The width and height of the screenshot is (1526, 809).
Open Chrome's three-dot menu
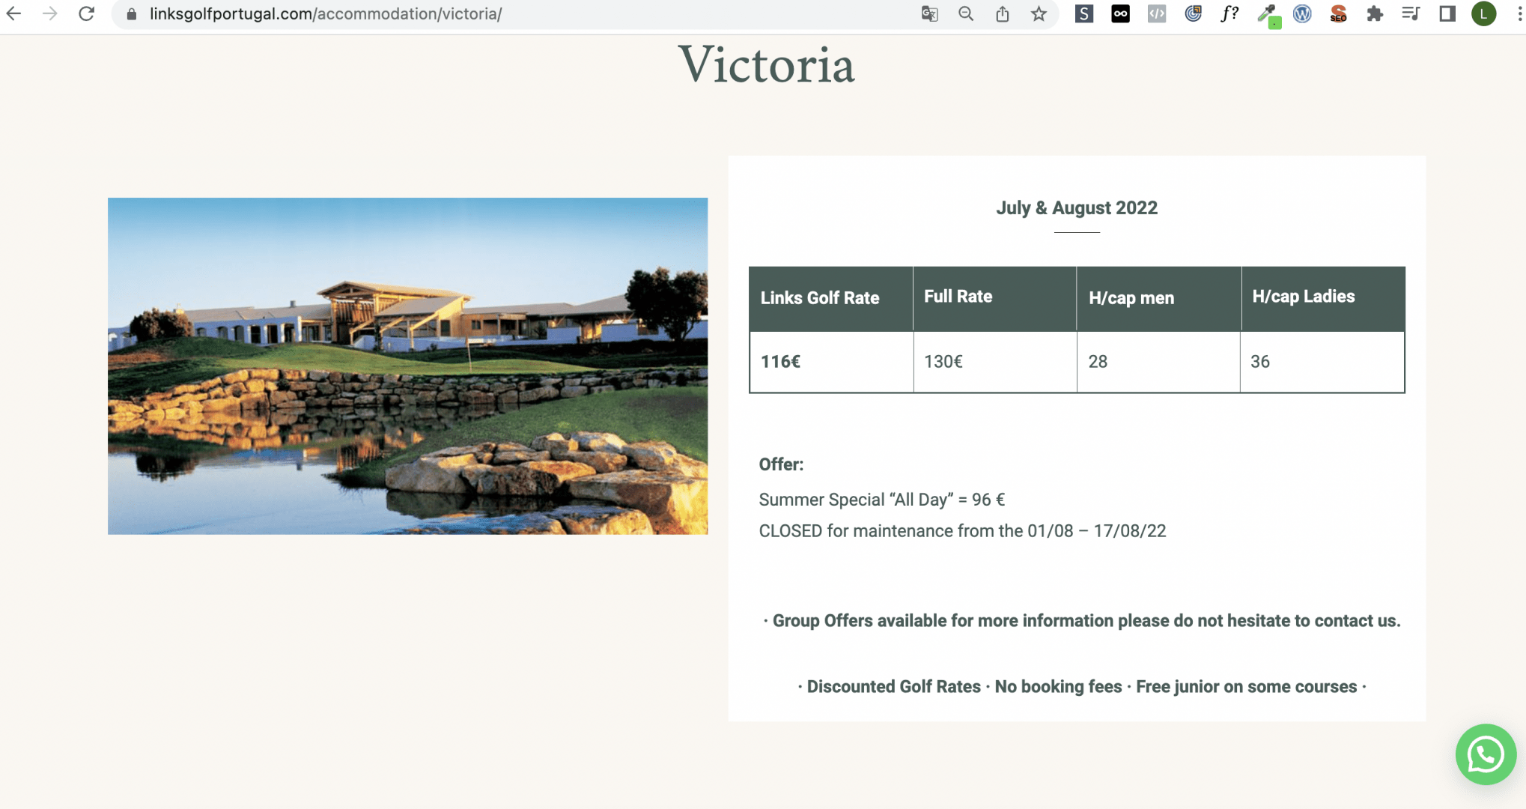(1519, 13)
